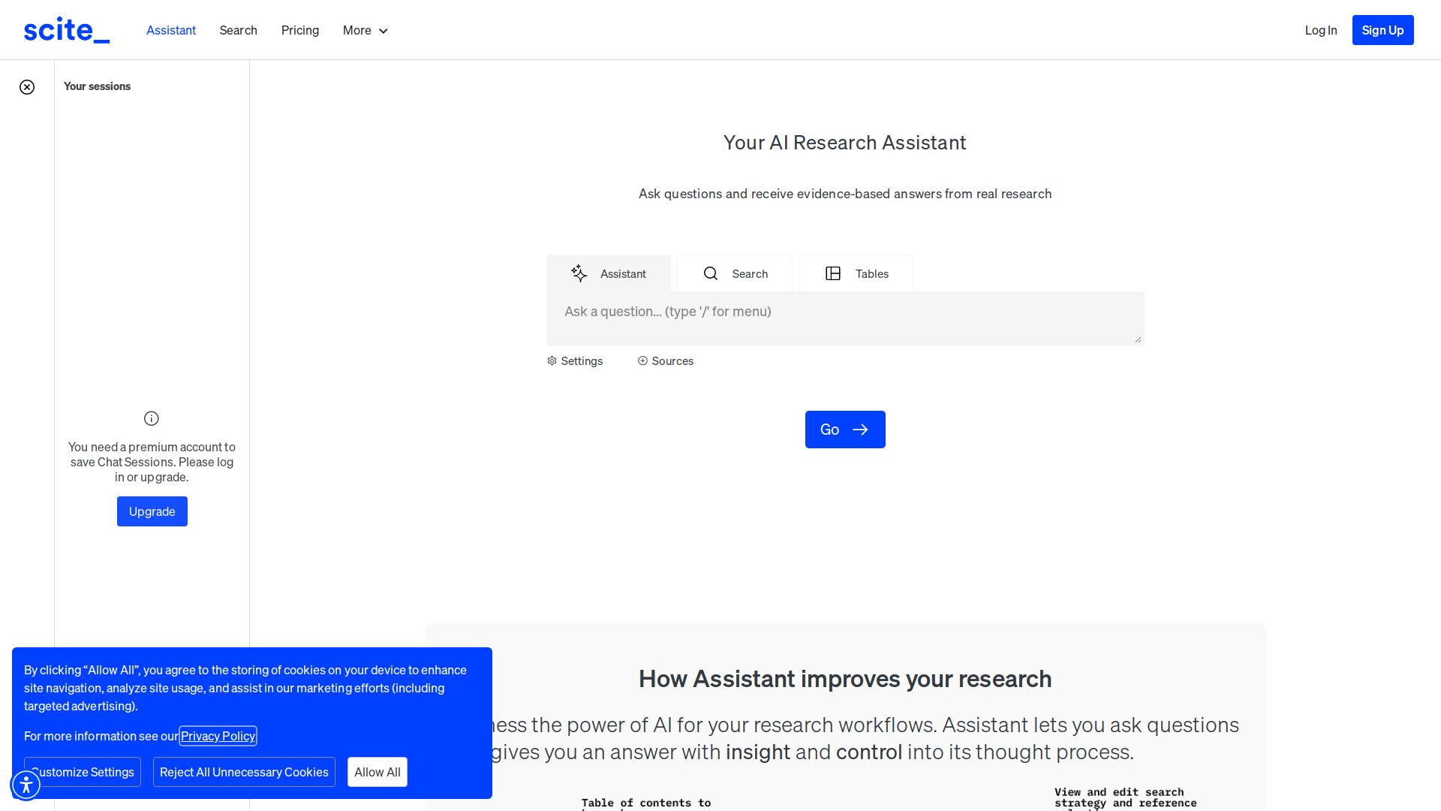Image resolution: width=1441 pixels, height=811 pixels.
Task: Expand the More dropdown menu
Action: coord(357,30)
